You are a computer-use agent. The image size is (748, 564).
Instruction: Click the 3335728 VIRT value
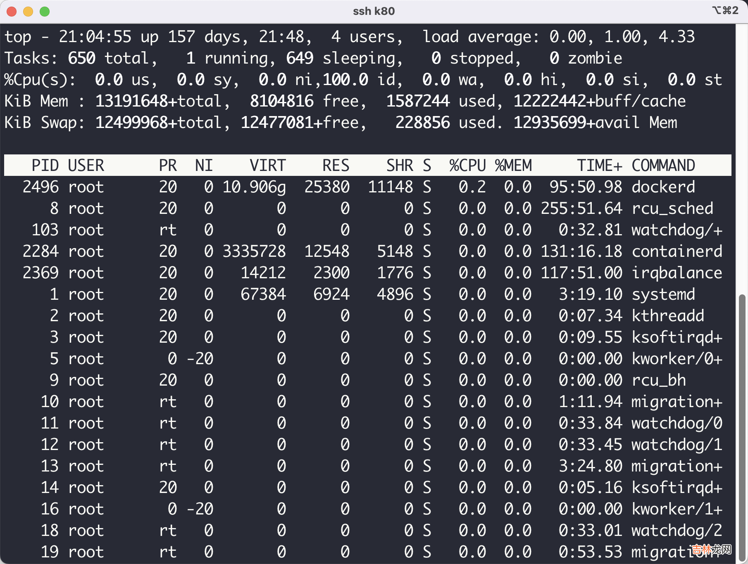(x=254, y=251)
